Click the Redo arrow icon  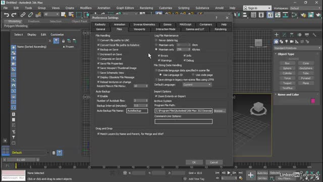click(x=14, y=15)
